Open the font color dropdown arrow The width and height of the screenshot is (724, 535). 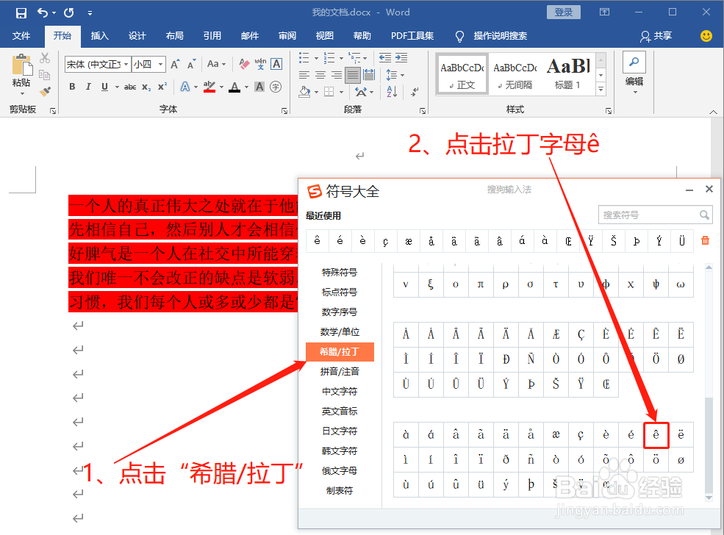[245, 87]
